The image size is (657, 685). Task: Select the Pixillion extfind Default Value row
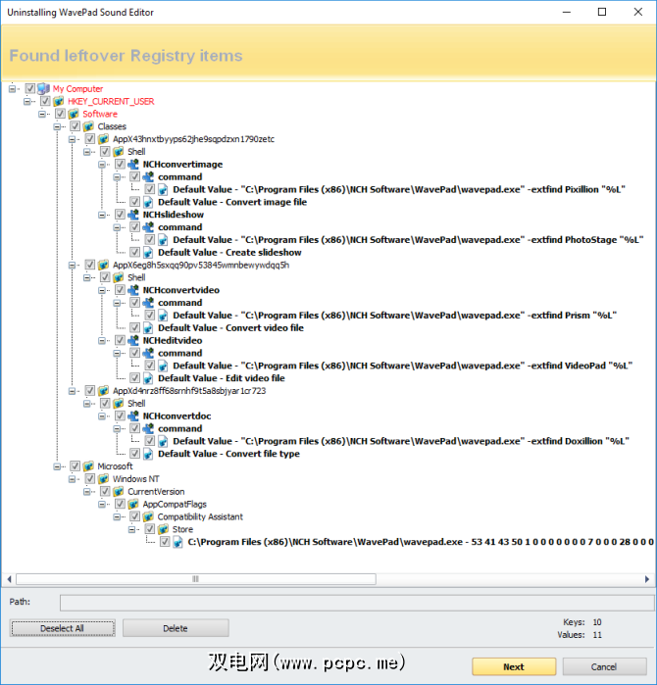pyautogui.click(x=399, y=189)
